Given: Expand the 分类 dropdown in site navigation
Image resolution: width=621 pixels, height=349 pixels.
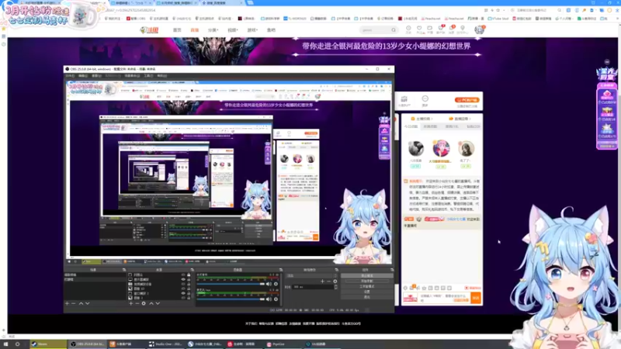Looking at the screenshot, I should tap(213, 30).
